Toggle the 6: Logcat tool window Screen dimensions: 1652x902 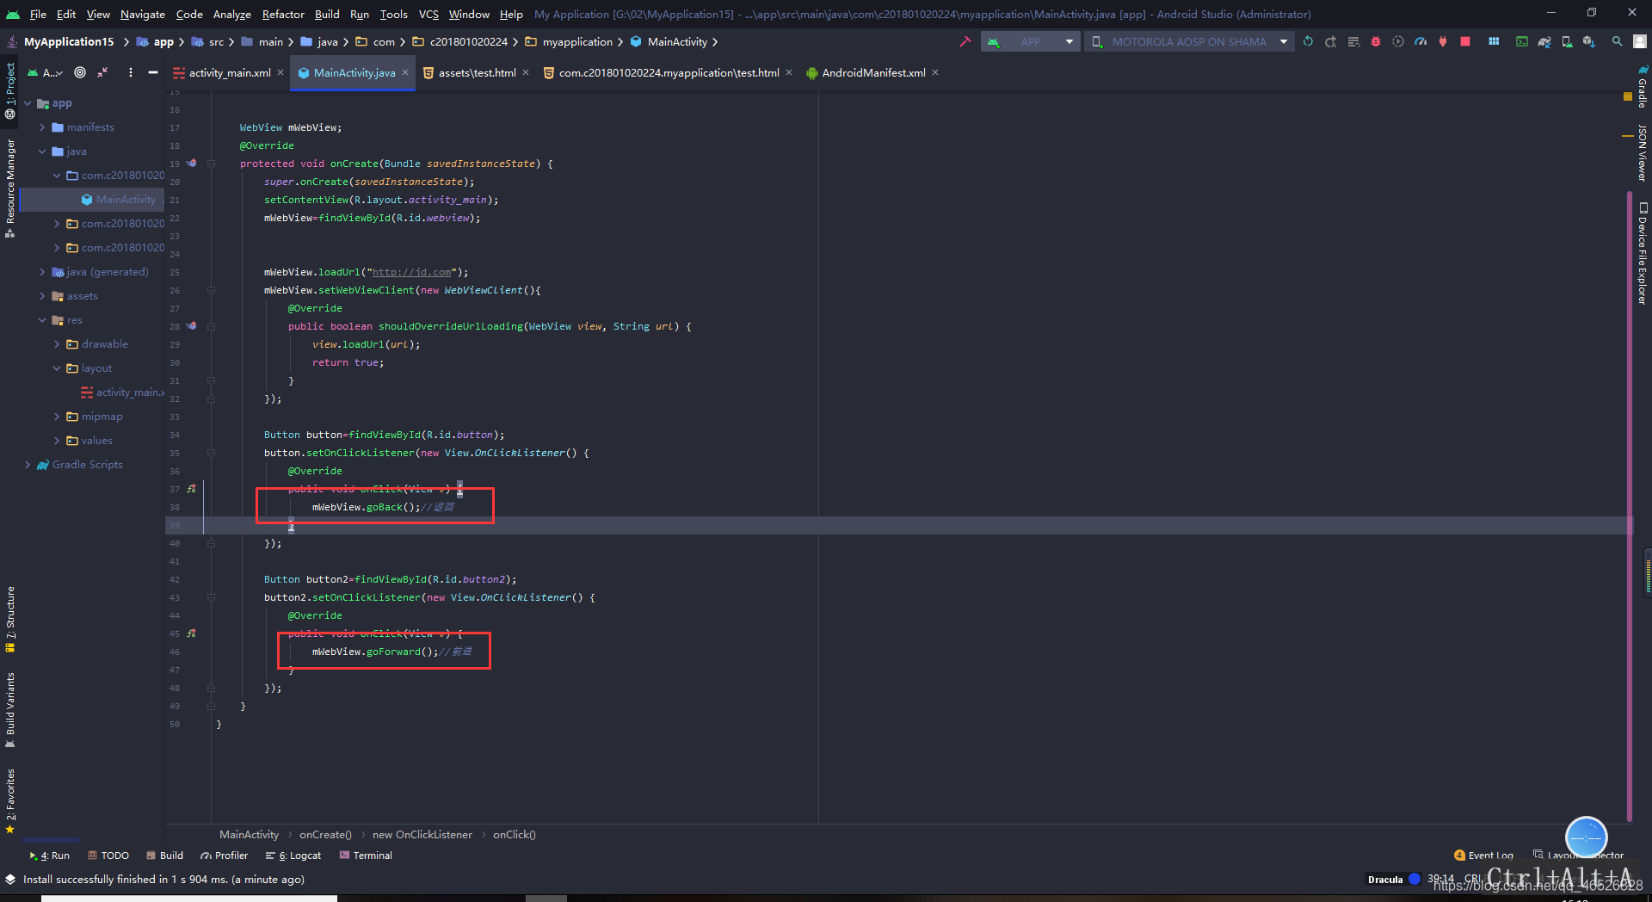[293, 856]
